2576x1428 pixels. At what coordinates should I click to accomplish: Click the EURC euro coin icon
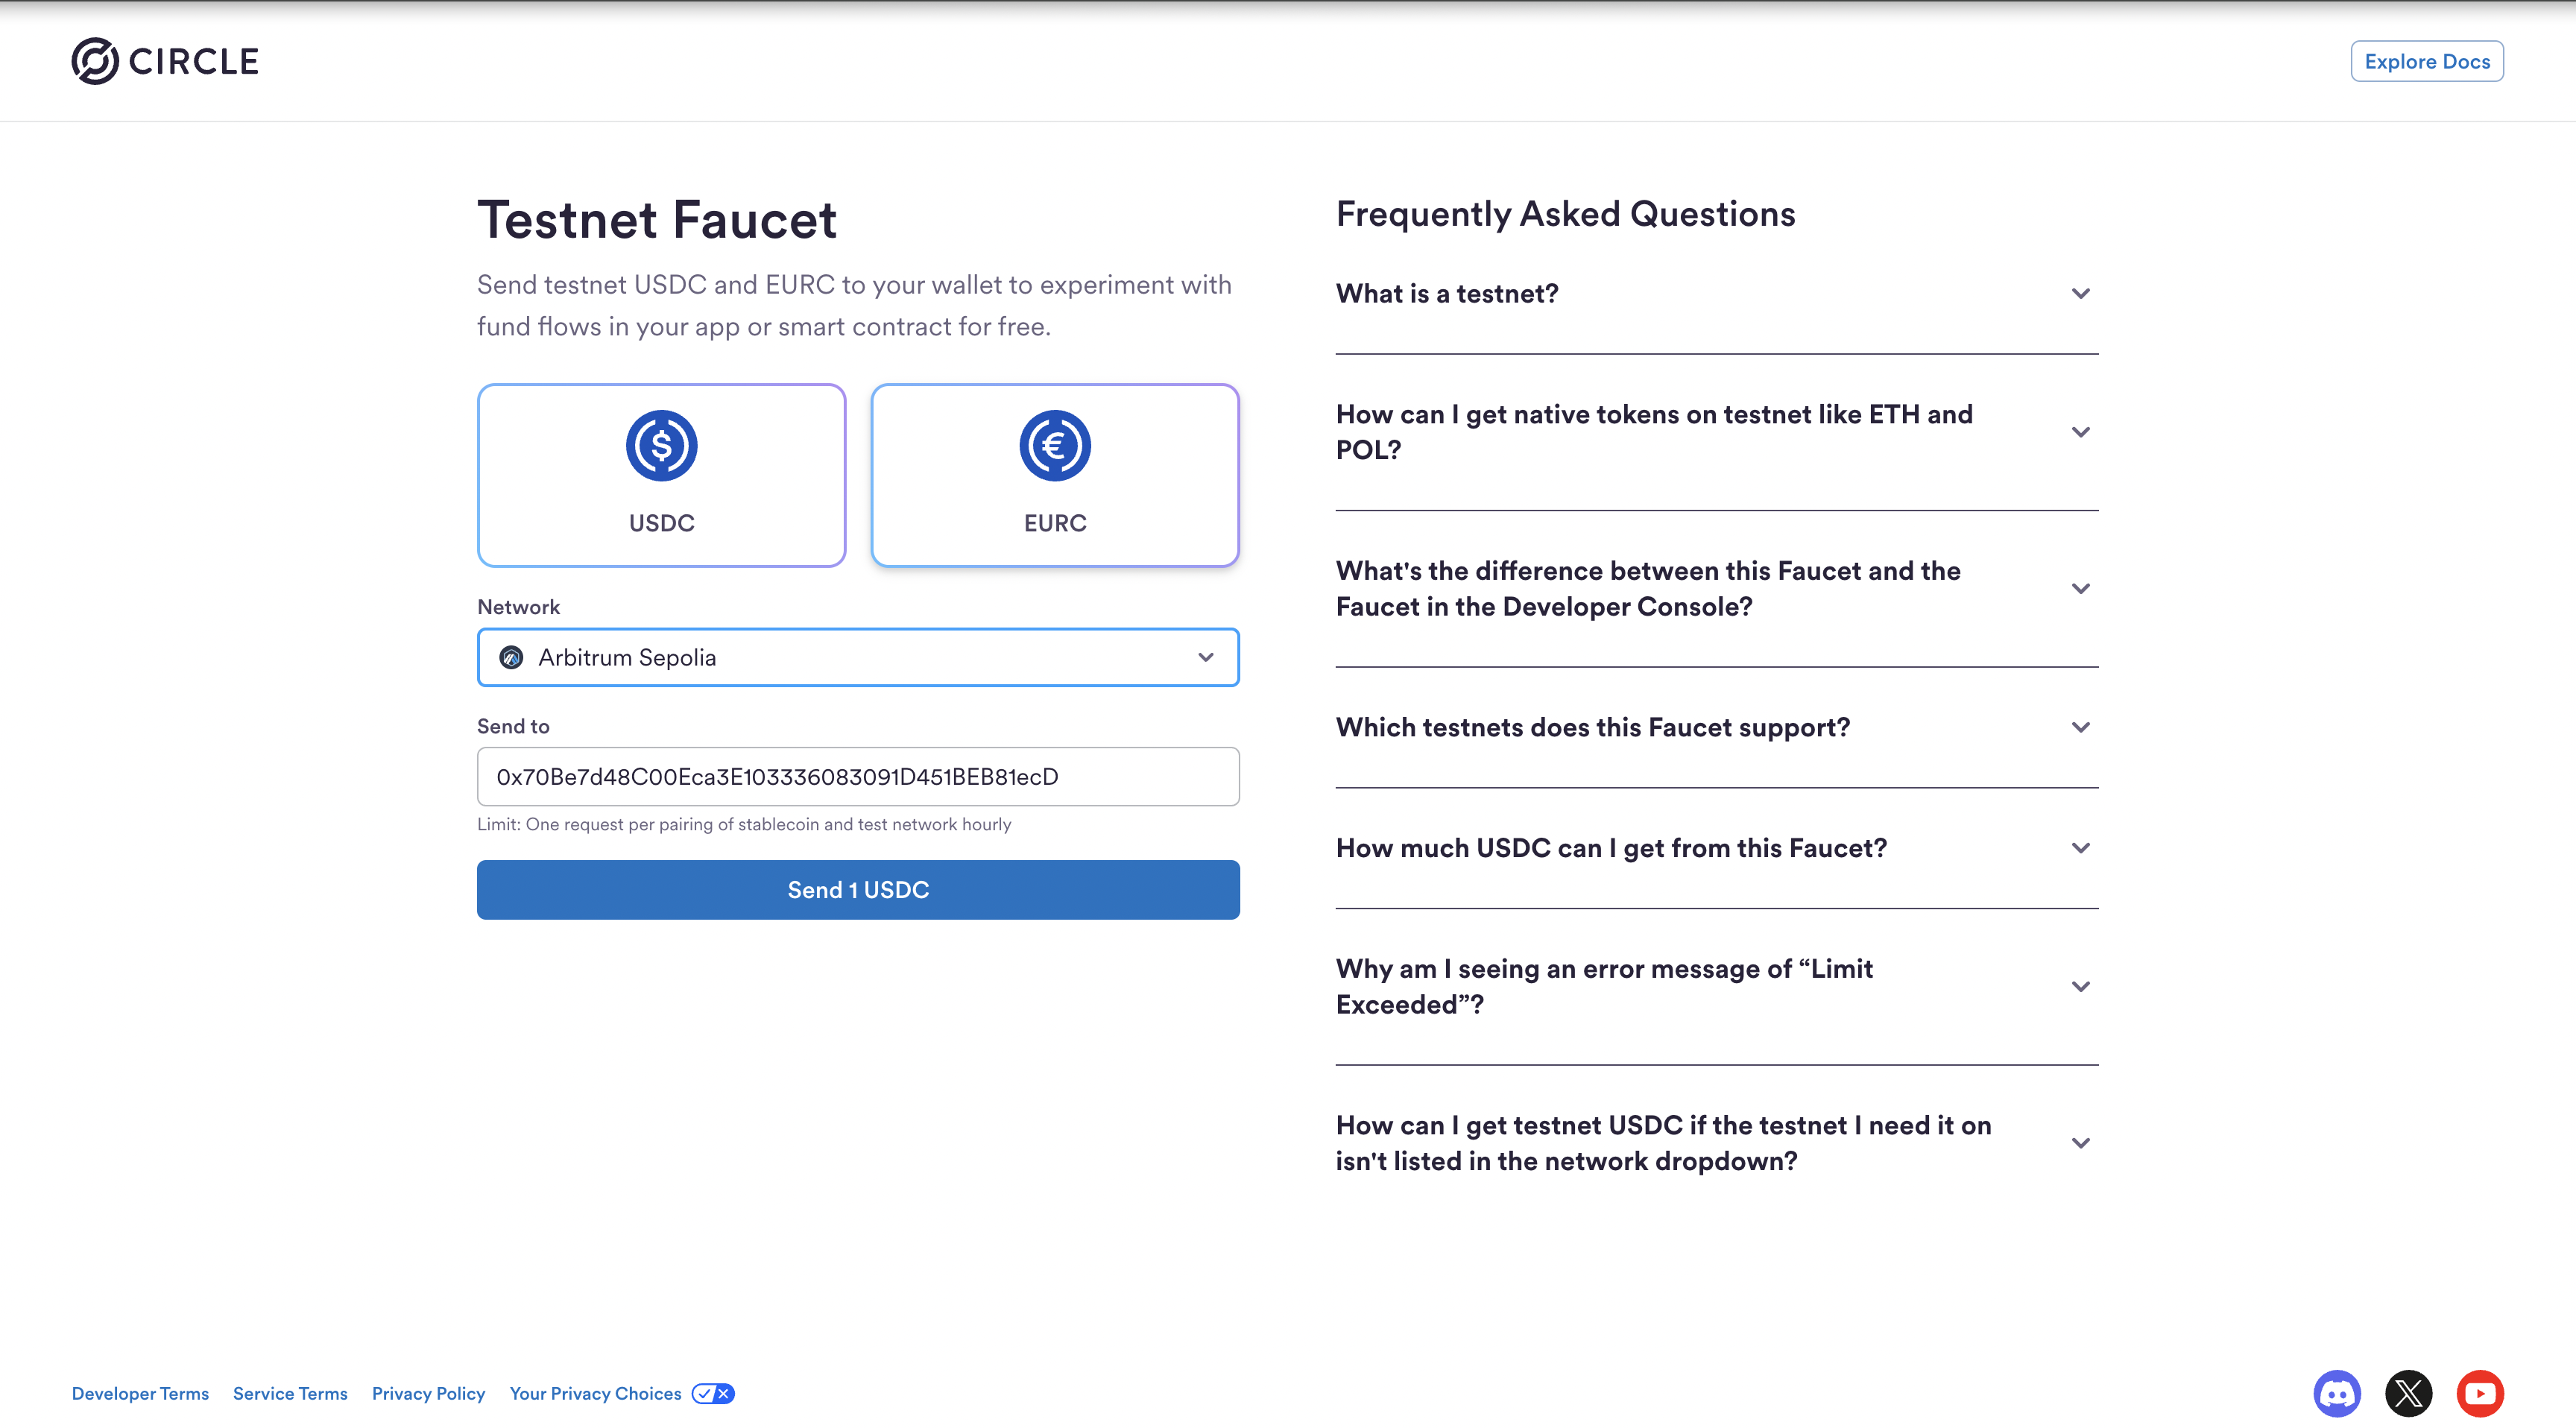pos(1055,446)
